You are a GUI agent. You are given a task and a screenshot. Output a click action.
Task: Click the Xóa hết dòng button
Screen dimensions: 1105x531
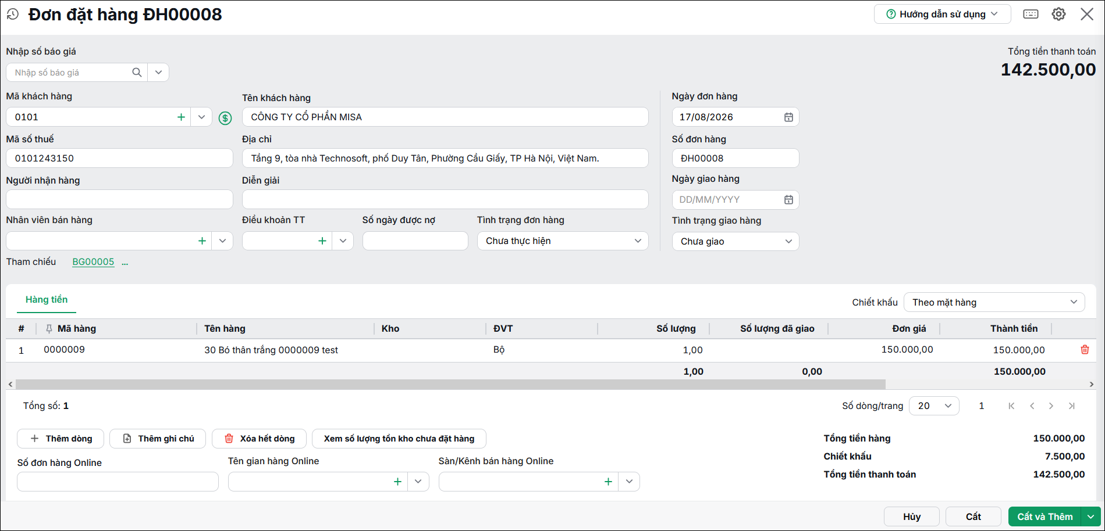pyautogui.click(x=259, y=439)
